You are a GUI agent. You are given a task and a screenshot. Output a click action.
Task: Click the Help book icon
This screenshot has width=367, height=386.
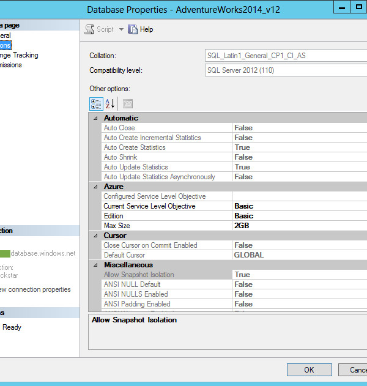click(x=133, y=29)
